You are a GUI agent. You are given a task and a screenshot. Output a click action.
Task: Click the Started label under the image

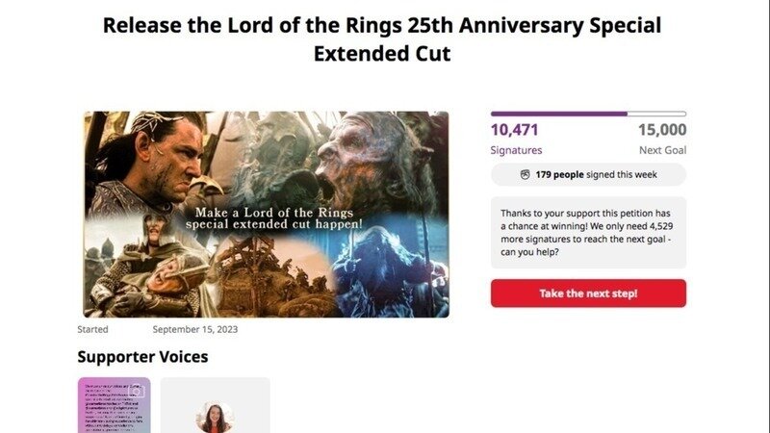pos(92,329)
